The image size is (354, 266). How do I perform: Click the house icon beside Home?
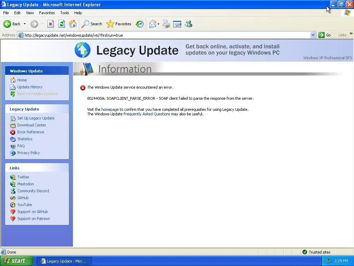pyautogui.click(x=13, y=80)
